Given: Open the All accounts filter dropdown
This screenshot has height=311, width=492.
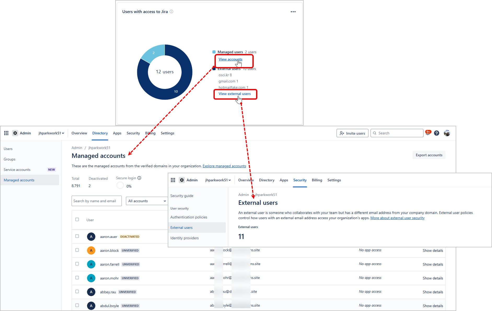Looking at the screenshot, I should point(147,201).
